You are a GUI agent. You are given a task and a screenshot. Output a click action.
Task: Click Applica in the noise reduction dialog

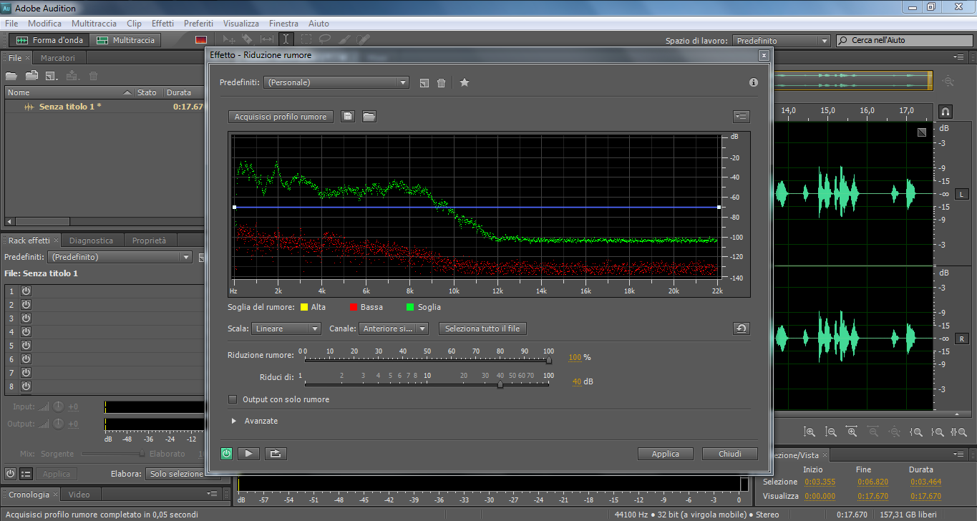tap(666, 454)
